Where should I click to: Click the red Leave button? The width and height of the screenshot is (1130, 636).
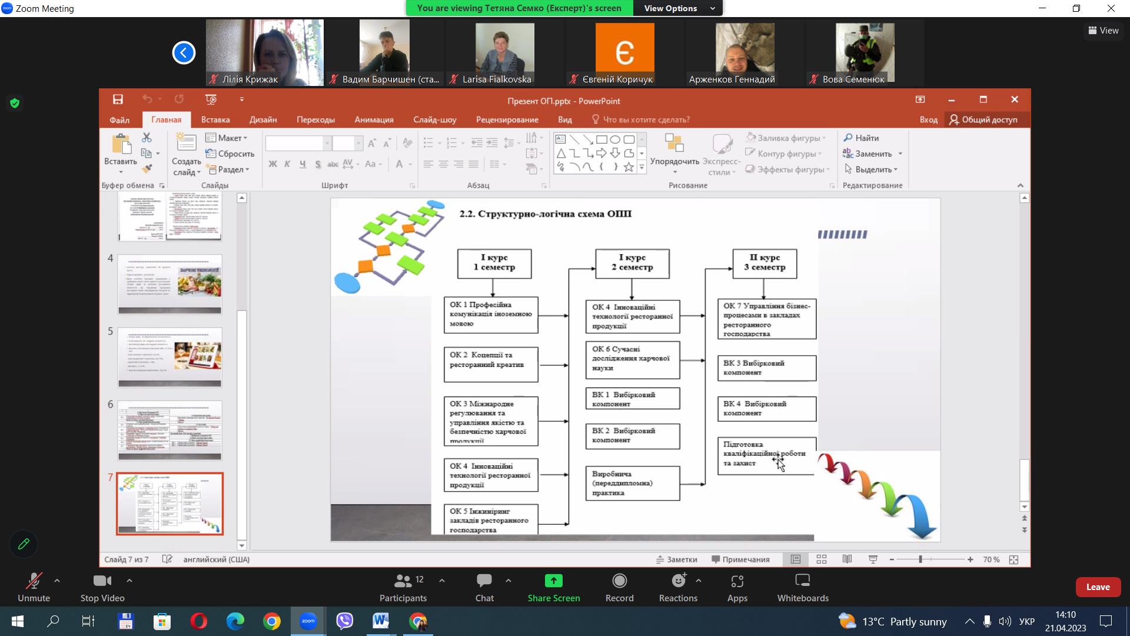1098,587
